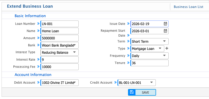This screenshot has height=99, width=209.
Task: Expand the Credit Account dropdown
Action: tap(137, 83)
